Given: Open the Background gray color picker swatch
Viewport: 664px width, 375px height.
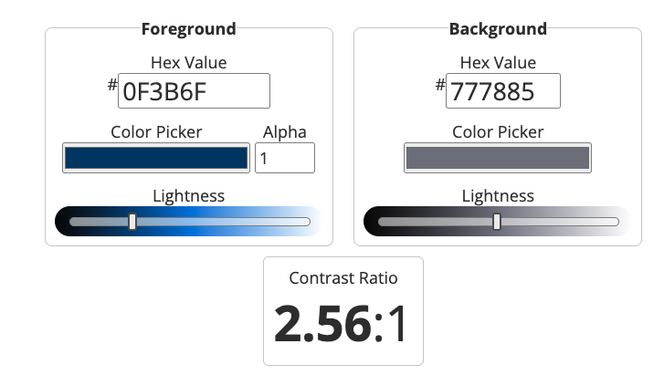Looking at the screenshot, I should click(497, 158).
